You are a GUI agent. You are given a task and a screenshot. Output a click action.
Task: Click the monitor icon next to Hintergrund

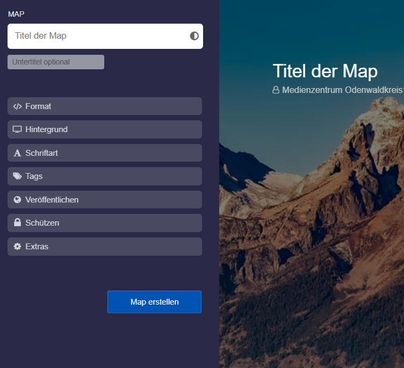tap(17, 129)
